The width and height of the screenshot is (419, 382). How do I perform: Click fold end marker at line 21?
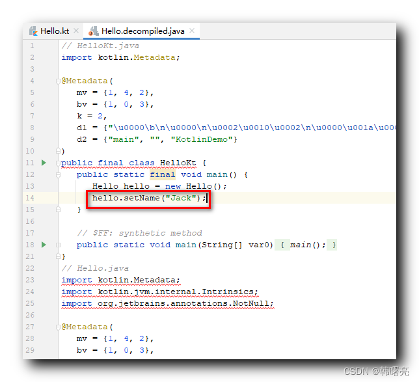58,256
